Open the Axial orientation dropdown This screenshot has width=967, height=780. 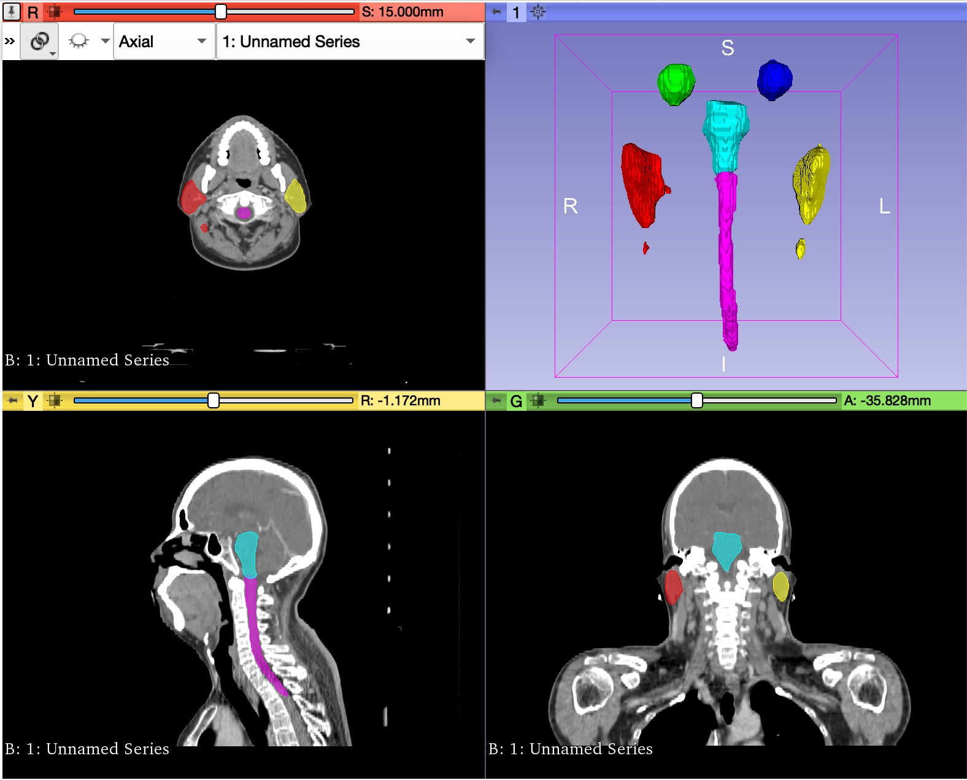point(164,41)
